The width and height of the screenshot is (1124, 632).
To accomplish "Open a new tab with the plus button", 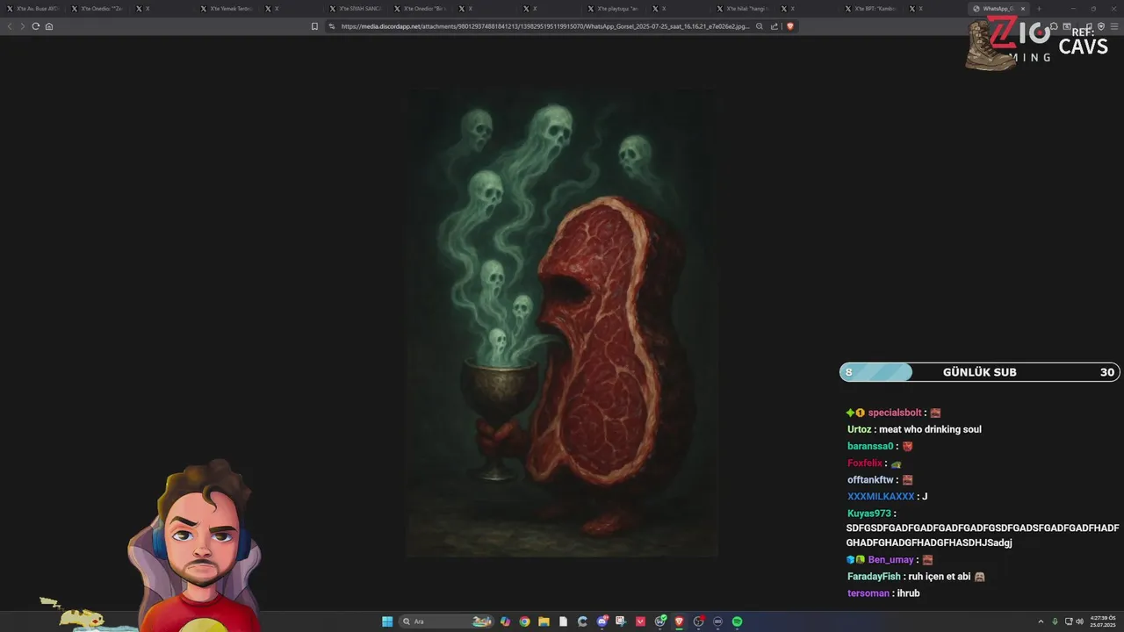I will [1039, 9].
